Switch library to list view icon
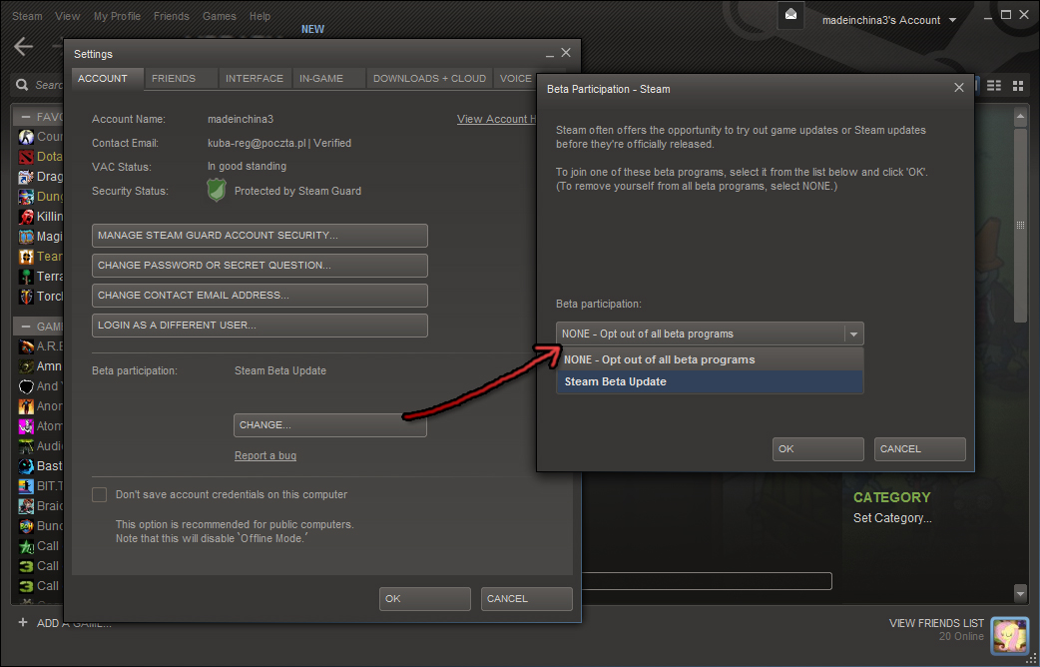This screenshot has height=667, width=1040. (x=993, y=86)
